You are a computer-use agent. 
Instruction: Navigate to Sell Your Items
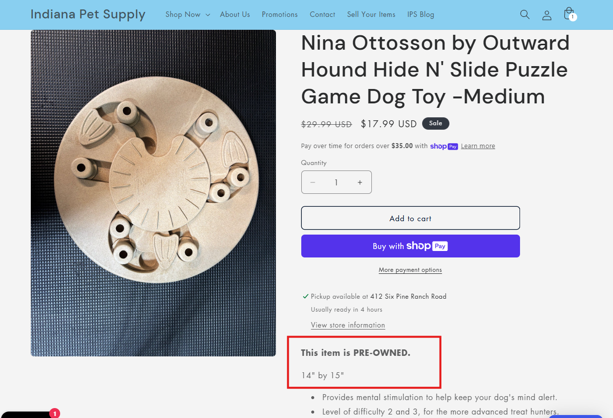(x=371, y=14)
